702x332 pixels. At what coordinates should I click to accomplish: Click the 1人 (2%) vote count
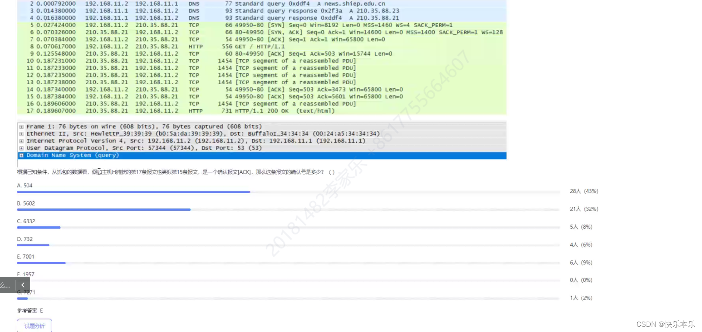point(581,298)
